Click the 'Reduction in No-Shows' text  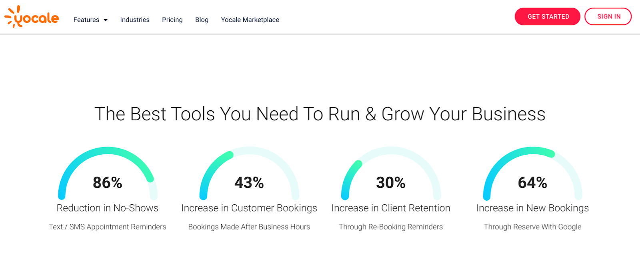pos(108,208)
